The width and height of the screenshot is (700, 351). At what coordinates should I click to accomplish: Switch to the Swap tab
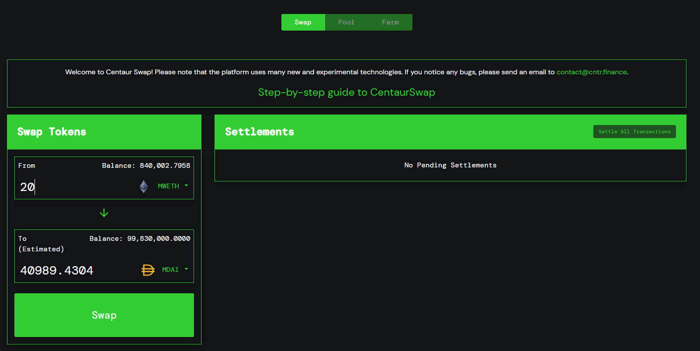coord(303,22)
